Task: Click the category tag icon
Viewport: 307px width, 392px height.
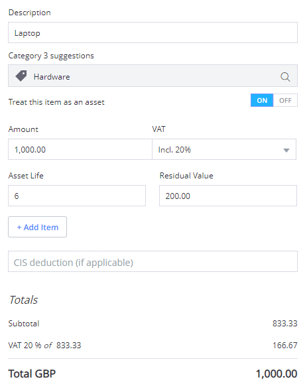Action: coord(21,76)
